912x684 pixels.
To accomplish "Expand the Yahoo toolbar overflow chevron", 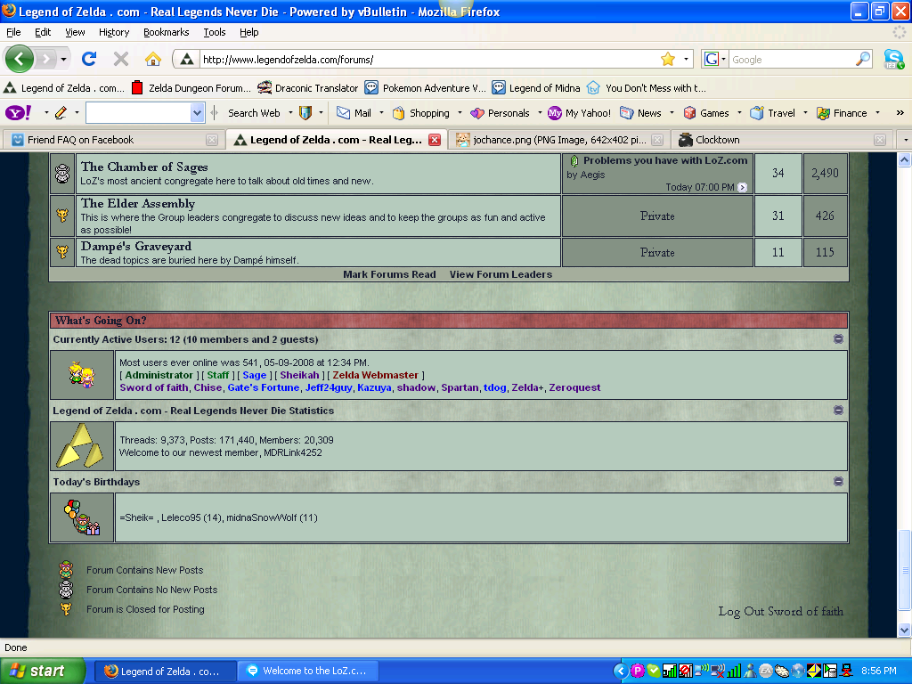I will 900,113.
